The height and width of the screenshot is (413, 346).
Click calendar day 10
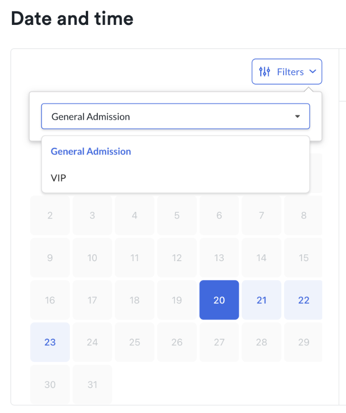(92, 258)
